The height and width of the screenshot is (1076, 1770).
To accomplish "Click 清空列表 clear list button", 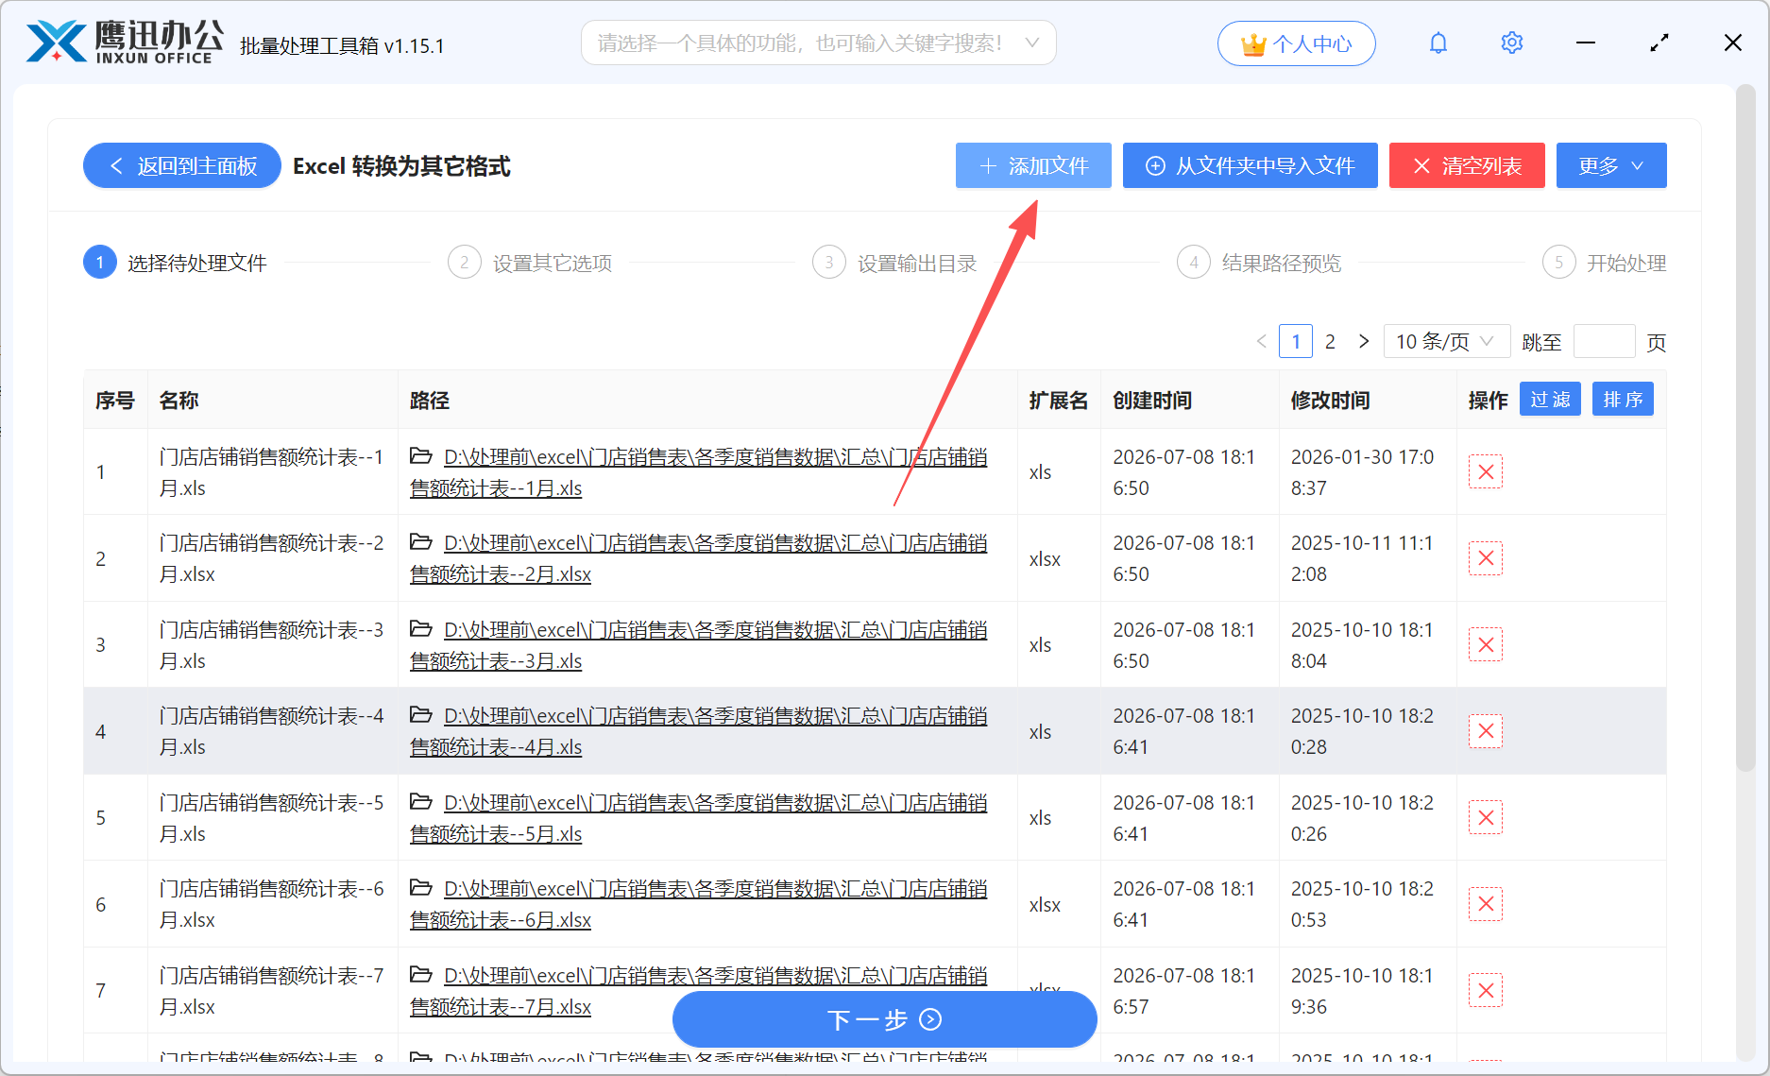I will [x=1466, y=166].
